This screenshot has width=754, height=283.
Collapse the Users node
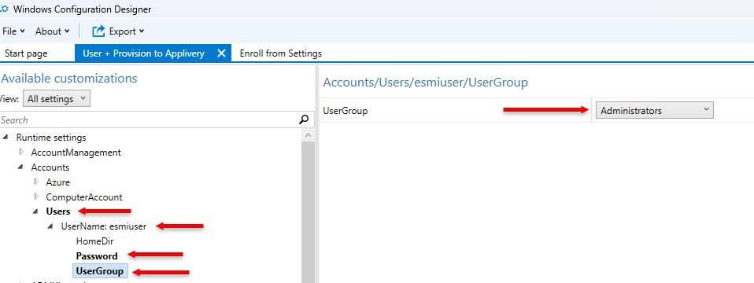35,211
